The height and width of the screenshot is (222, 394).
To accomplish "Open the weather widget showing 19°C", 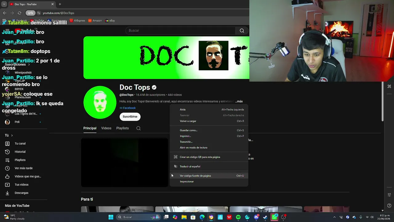I will click(x=14, y=217).
